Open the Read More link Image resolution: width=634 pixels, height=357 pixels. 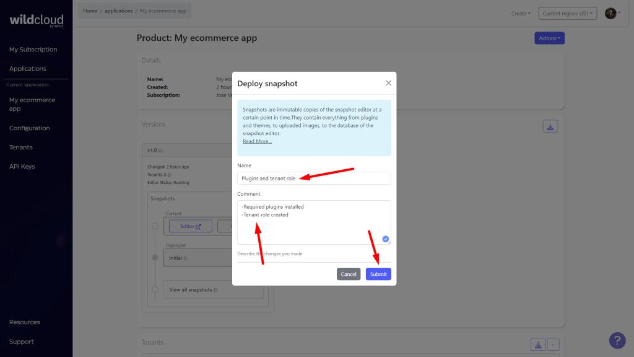257,141
